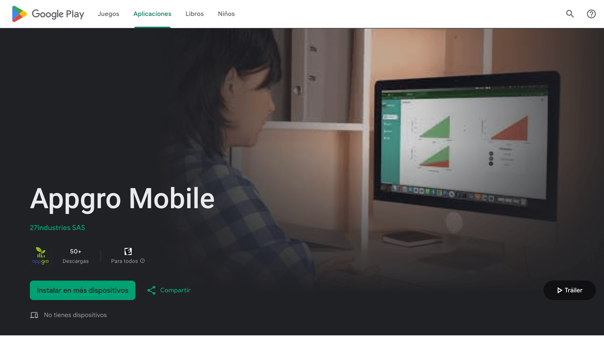
Task: Play the Tráiler video
Action: click(x=569, y=290)
